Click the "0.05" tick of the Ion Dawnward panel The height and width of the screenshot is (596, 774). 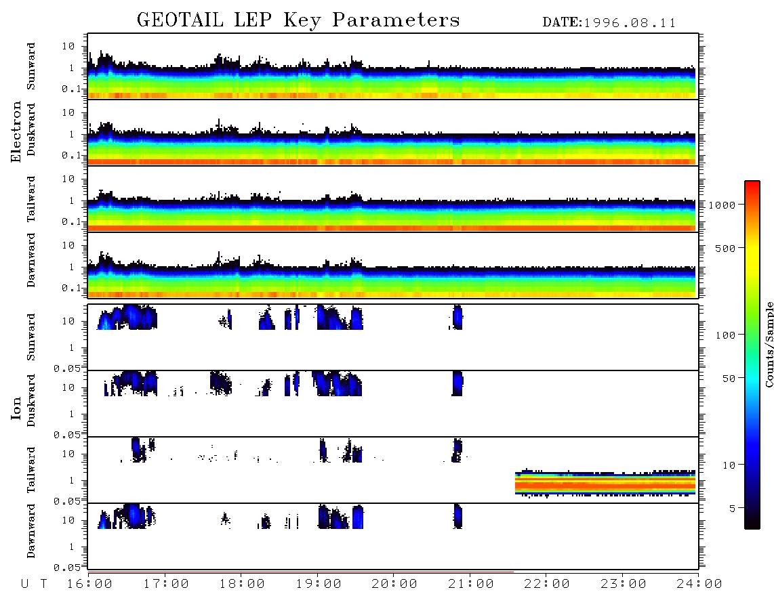pyautogui.click(x=66, y=568)
